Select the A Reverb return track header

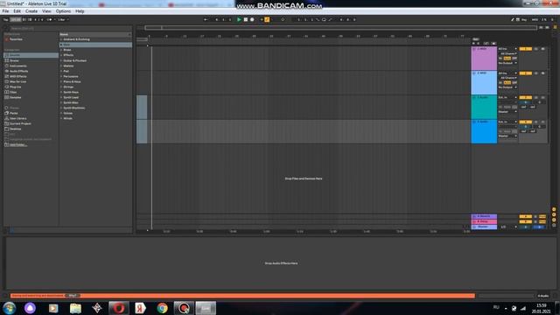point(484,216)
